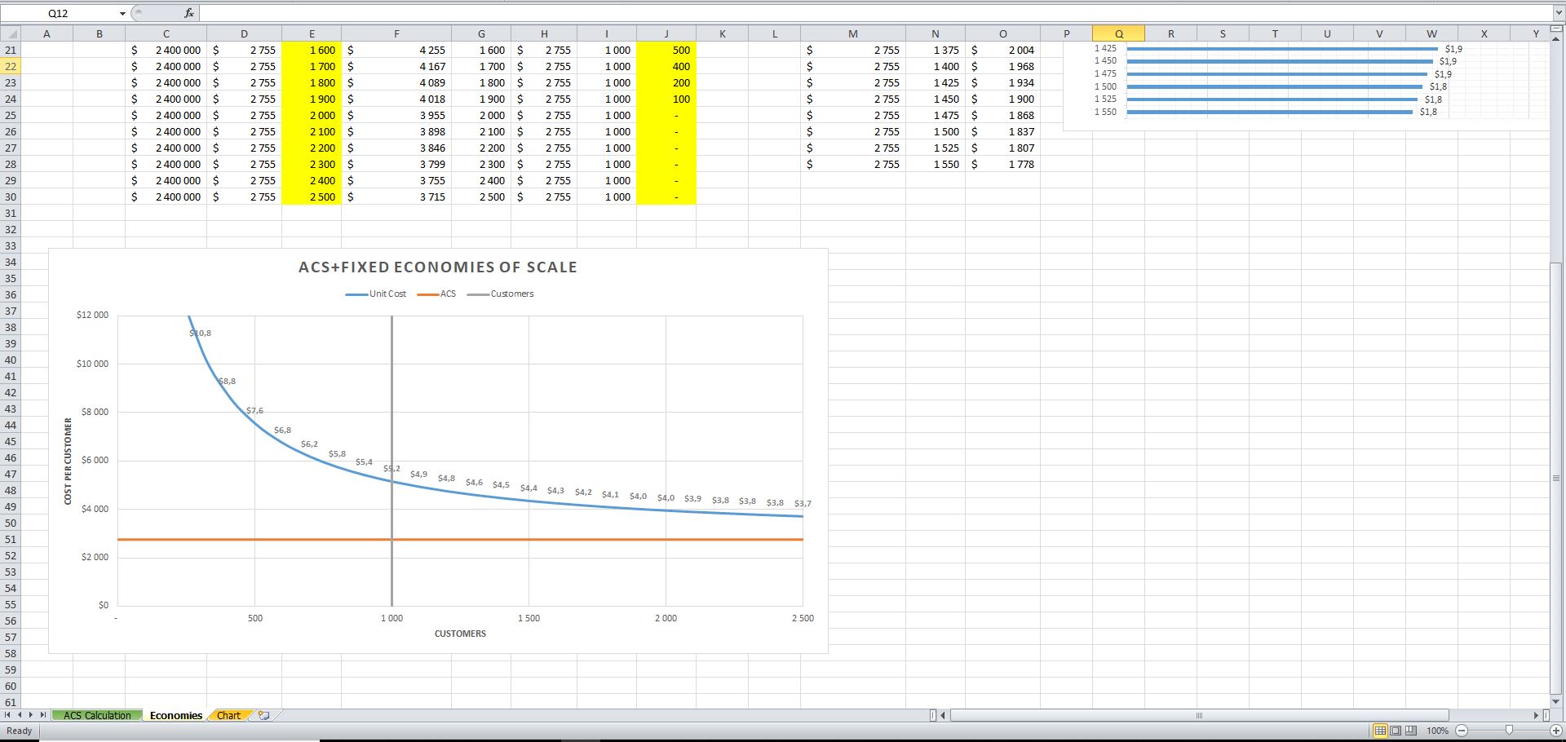Click the Zoom In plus icon

[1555, 731]
